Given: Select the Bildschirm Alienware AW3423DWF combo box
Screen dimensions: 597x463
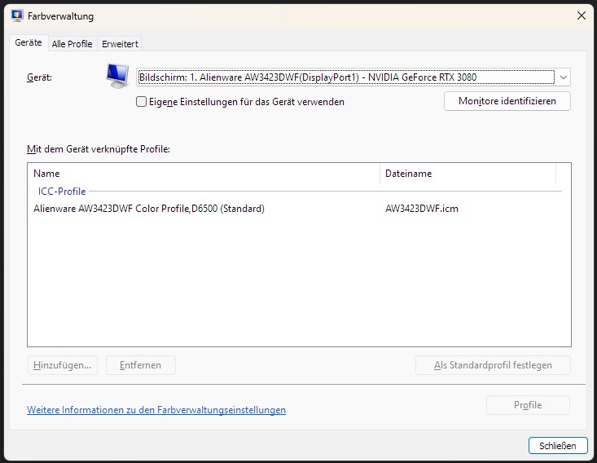Looking at the screenshot, I should (353, 77).
